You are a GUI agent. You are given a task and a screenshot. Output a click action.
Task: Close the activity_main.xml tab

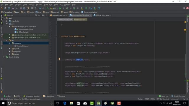coord(67,15)
